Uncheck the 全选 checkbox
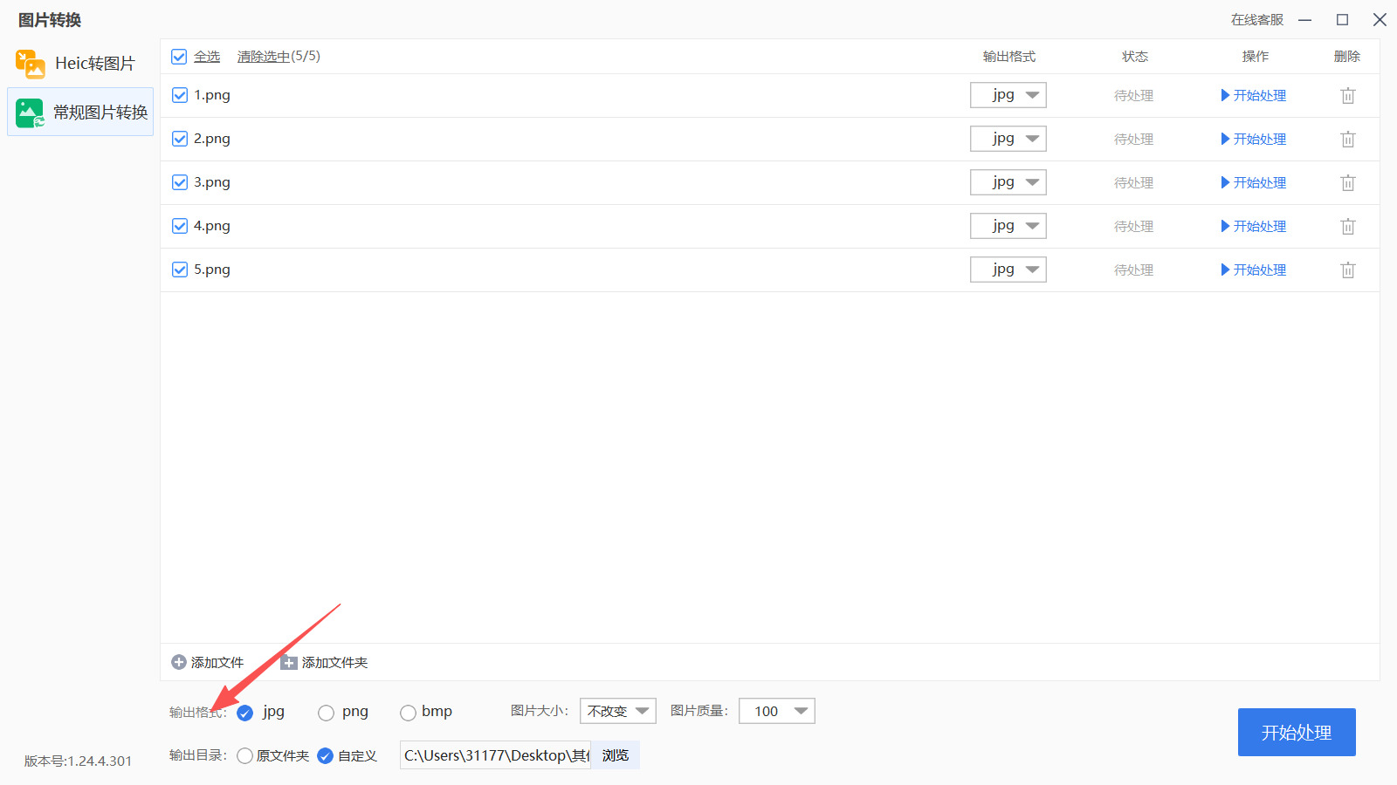 pyautogui.click(x=179, y=57)
